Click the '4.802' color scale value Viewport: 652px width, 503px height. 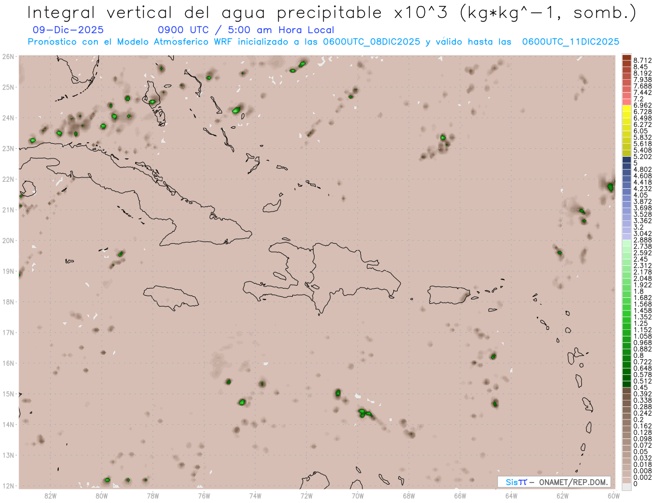[x=642, y=169]
